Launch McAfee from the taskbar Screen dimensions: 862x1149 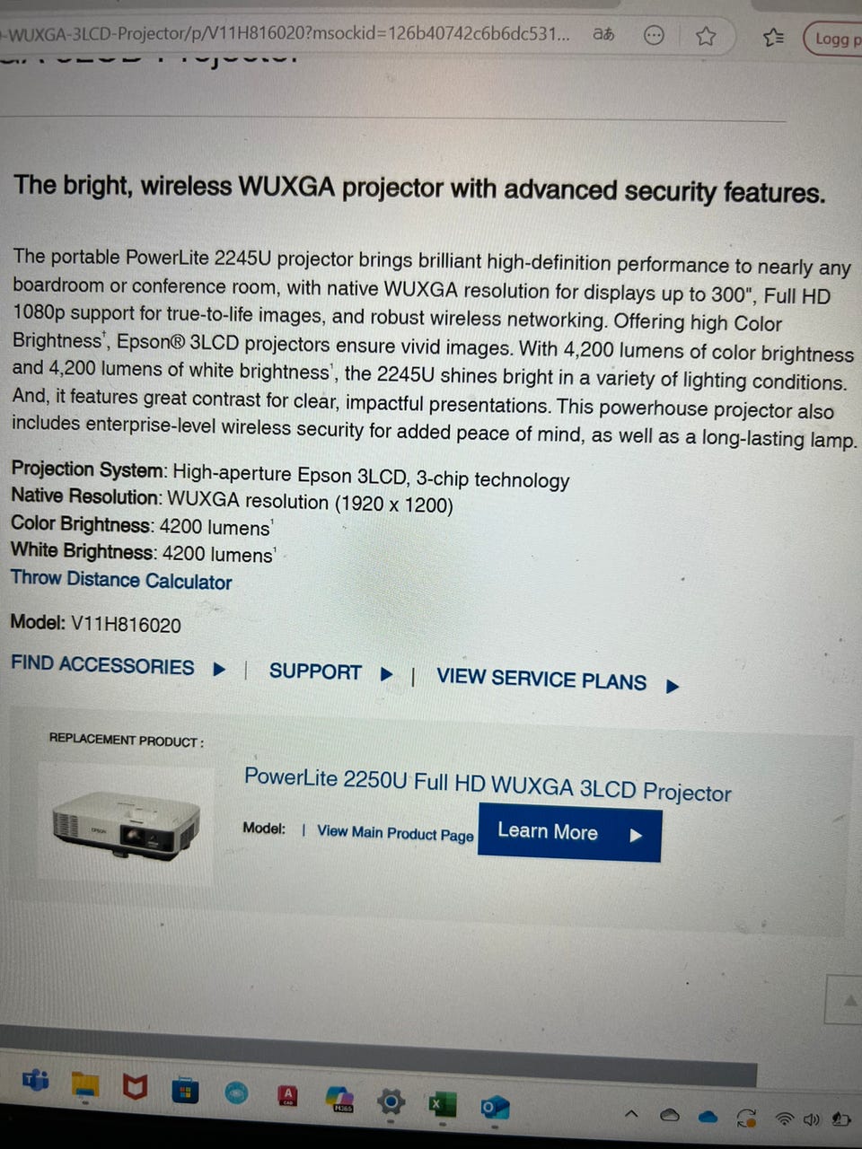135,1088
